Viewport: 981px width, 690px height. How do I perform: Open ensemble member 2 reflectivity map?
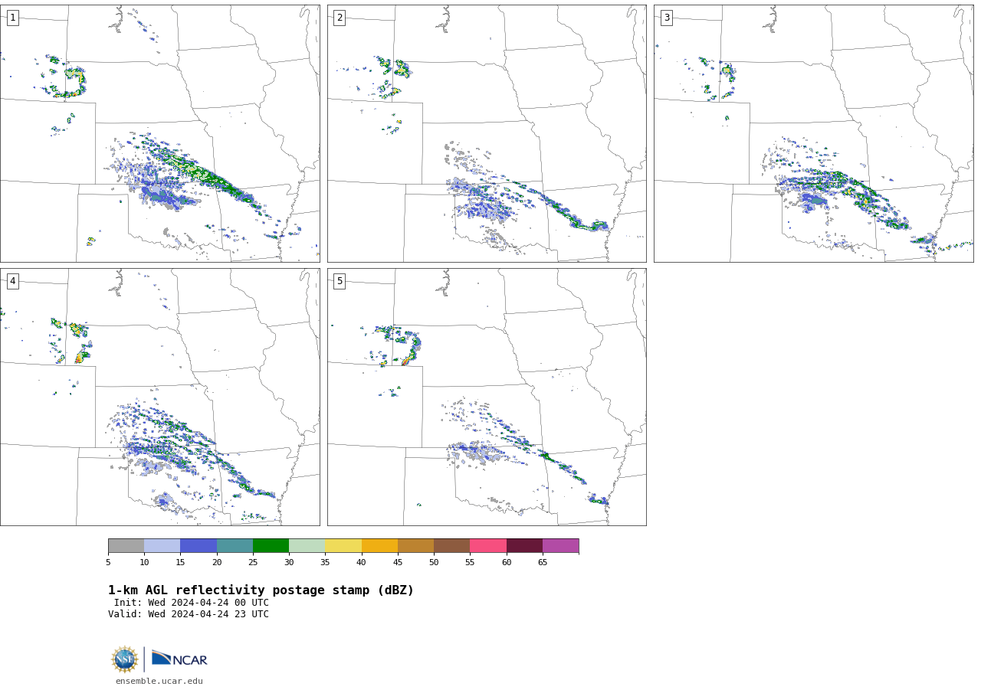487,133
